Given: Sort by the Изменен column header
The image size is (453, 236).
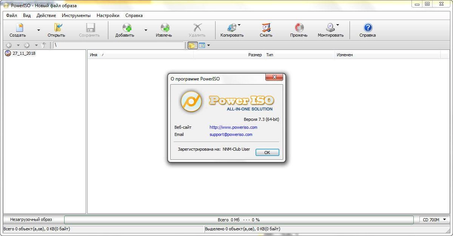Looking at the screenshot, I should click(x=387, y=55).
